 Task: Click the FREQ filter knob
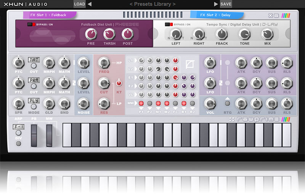tap(104, 63)
